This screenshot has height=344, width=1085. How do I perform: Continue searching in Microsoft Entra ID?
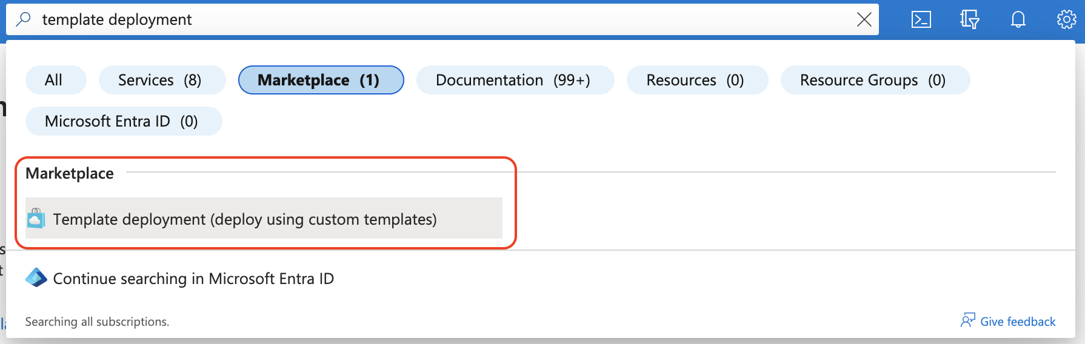point(193,279)
